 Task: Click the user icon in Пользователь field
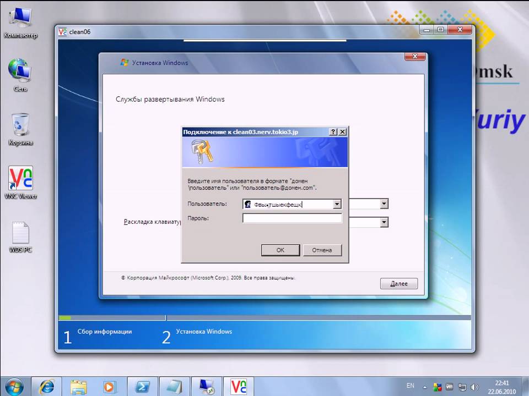(248, 204)
